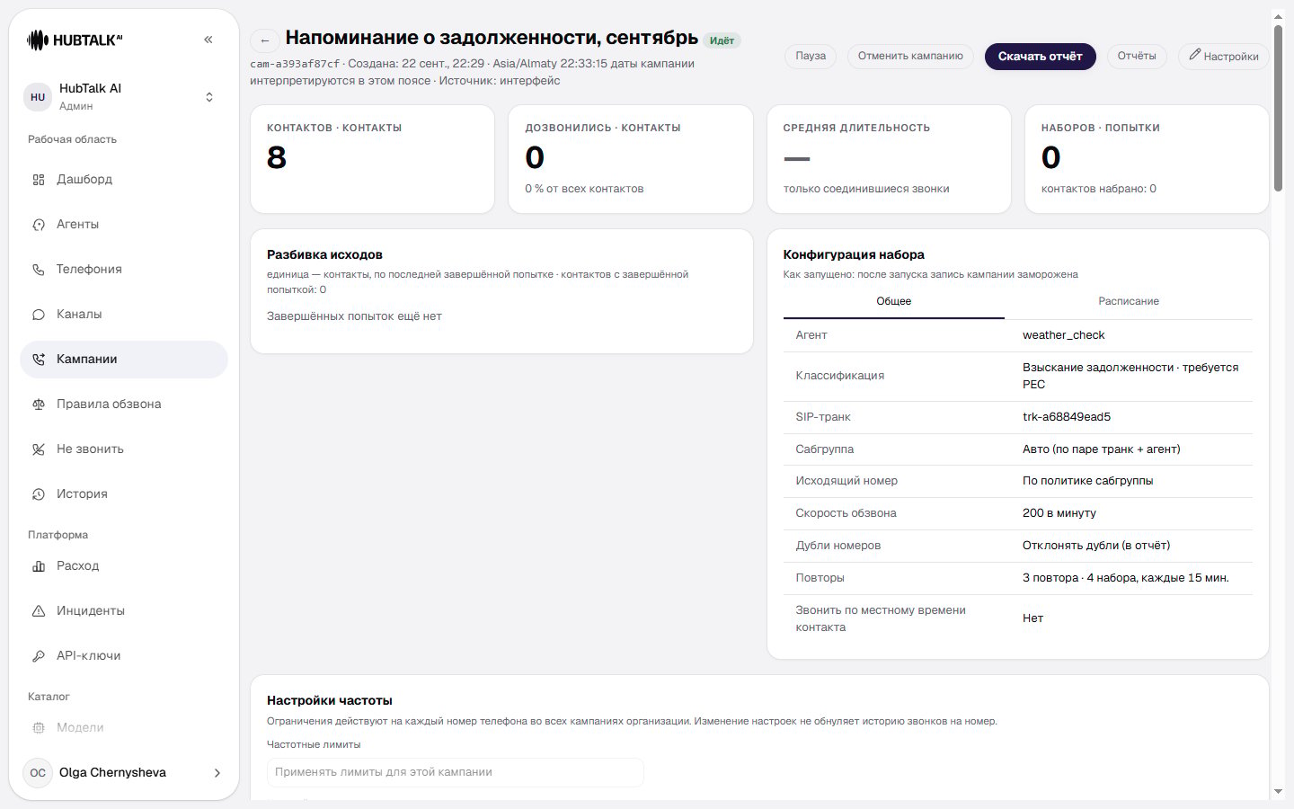Viewport: 1294px width, 809px height.
Task: Open Дашборд in the sidebar
Action: click(124, 180)
